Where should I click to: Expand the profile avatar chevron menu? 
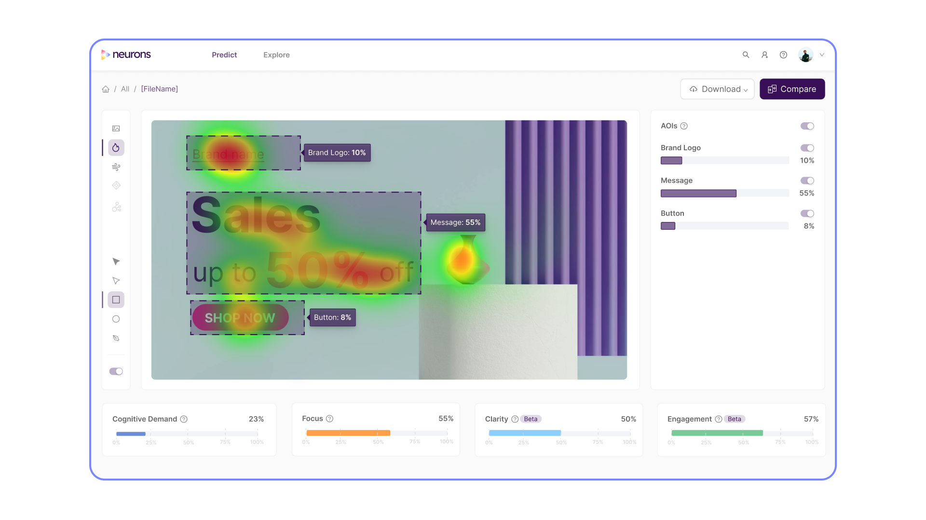click(822, 55)
